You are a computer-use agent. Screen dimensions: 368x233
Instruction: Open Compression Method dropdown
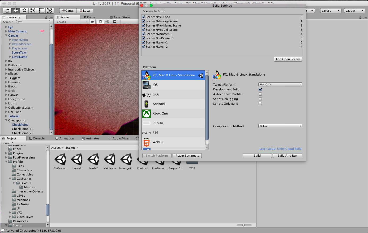280,126
